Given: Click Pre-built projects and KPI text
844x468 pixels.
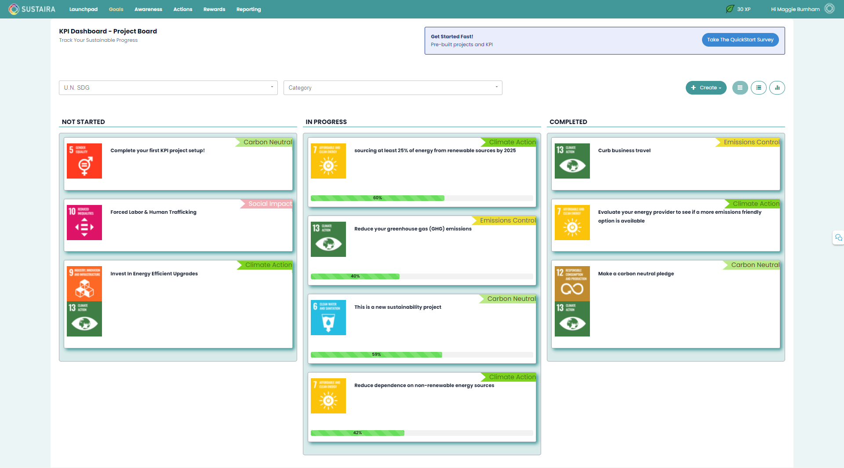Looking at the screenshot, I should (x=462, y=44).
